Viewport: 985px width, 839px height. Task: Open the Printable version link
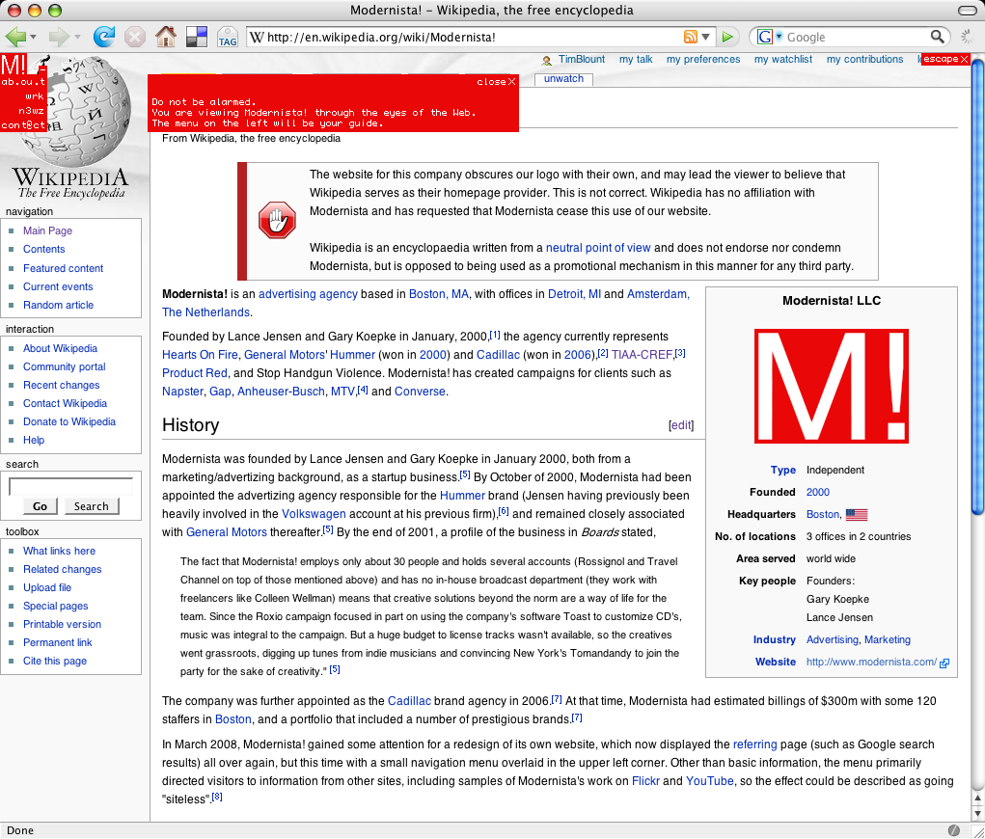[x=62, y=624]
